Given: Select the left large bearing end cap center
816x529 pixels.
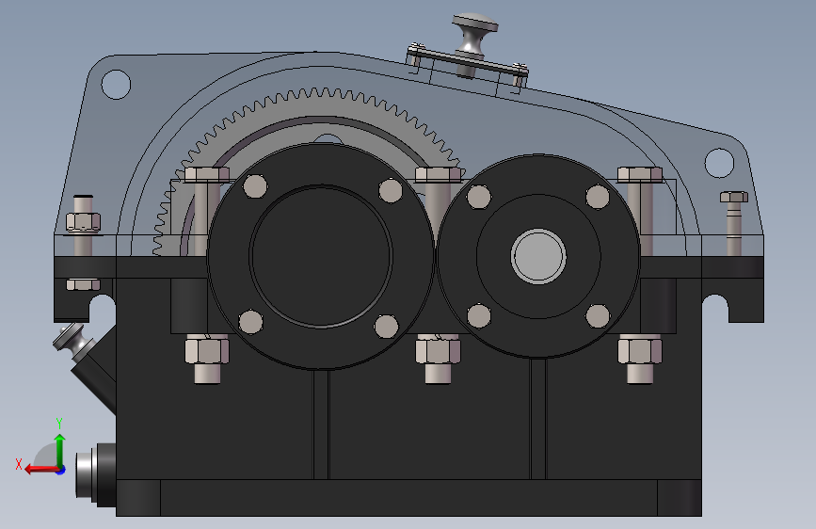Looking at the screenshot, I should [321, 255].
